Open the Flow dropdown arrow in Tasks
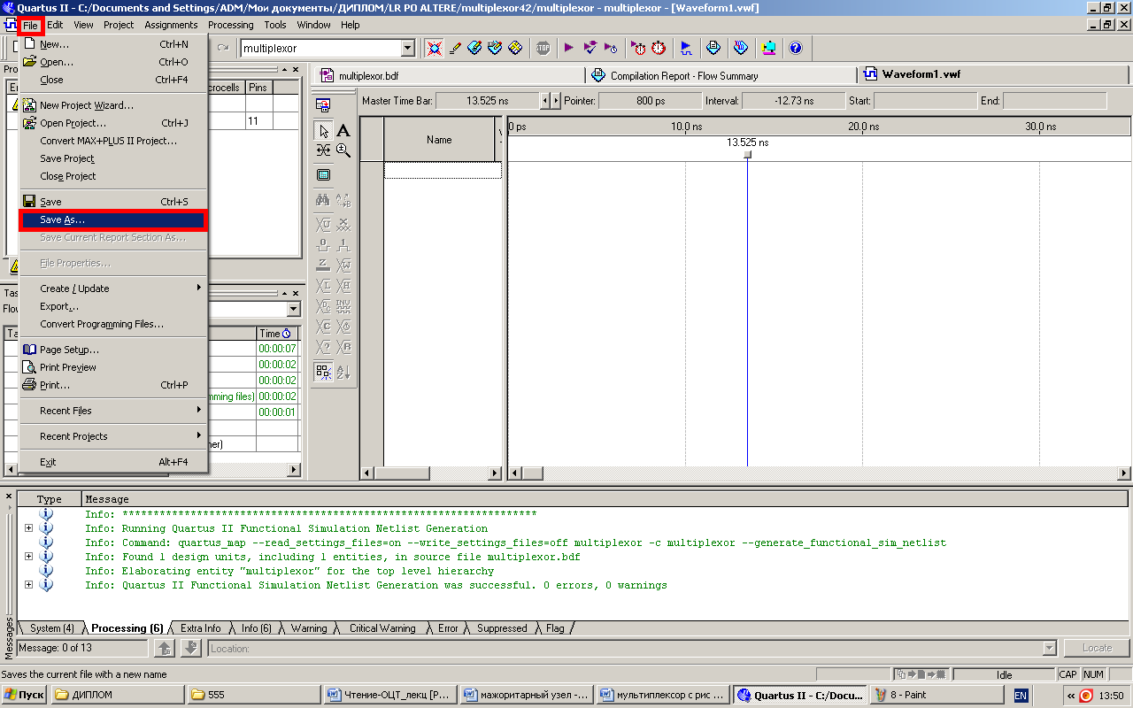 294,309
